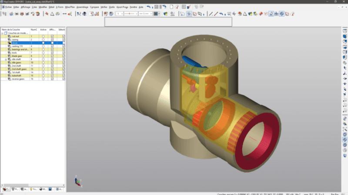Toggle selectable checkbox for 'tools' layer

(64, 53)
